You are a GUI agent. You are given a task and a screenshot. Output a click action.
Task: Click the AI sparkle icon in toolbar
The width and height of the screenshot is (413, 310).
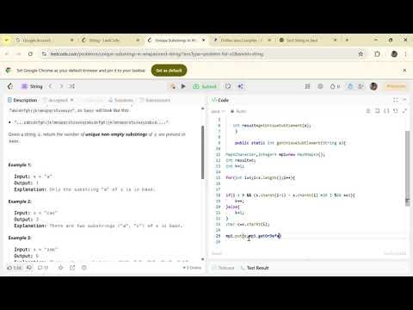[240, 86]
